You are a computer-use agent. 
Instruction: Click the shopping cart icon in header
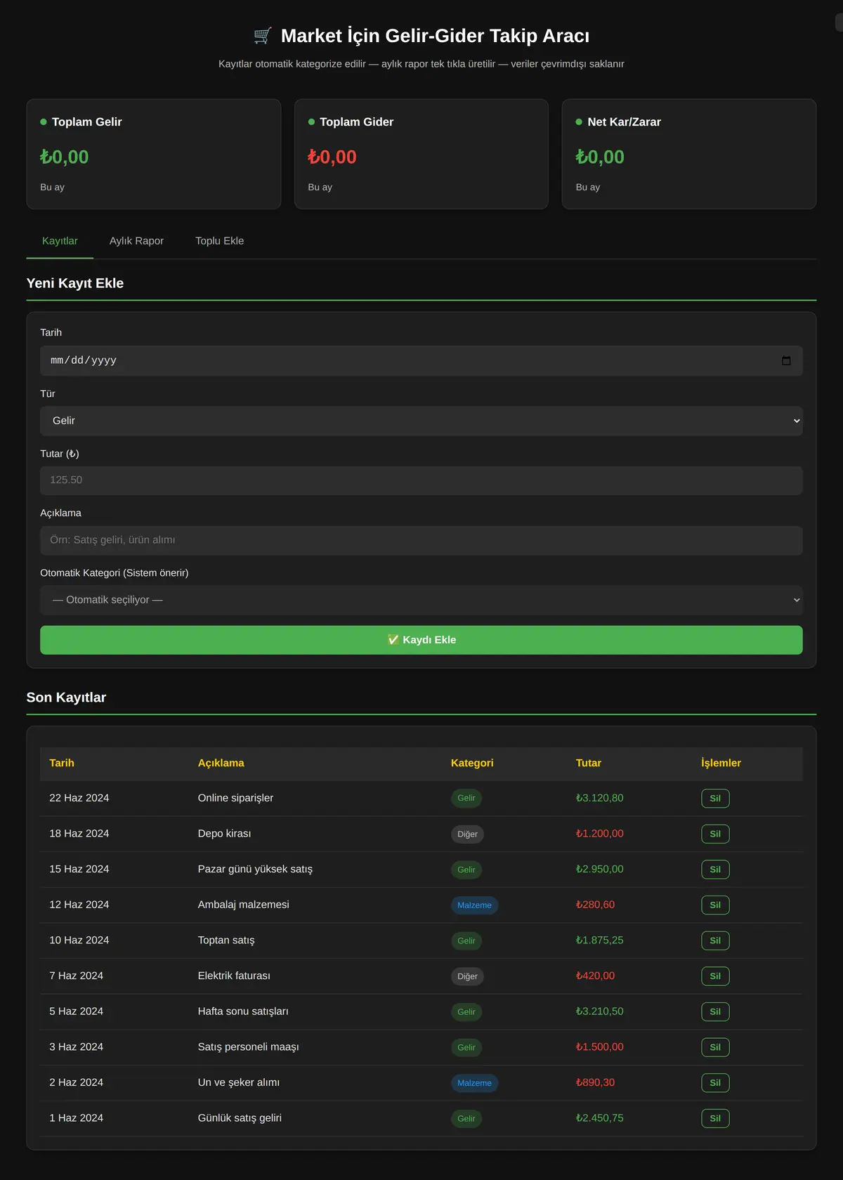(263, 35)
